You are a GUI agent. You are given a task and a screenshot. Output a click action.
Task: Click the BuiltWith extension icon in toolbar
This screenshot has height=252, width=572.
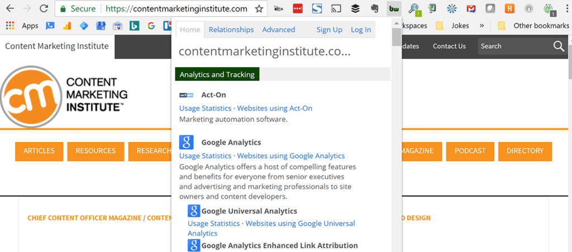pos(394,9)
